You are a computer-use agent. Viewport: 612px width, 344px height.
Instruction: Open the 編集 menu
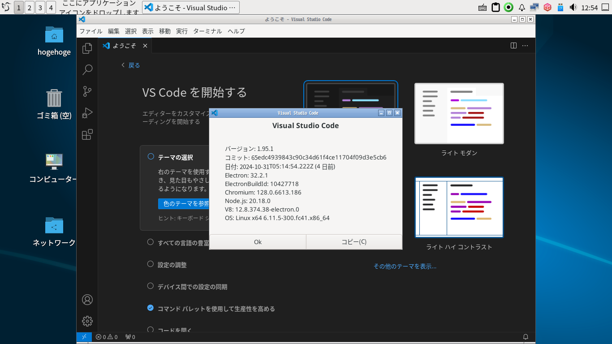(x=114, y=31)
